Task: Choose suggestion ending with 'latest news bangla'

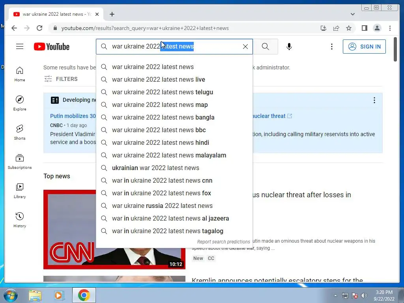Action: 174,117
